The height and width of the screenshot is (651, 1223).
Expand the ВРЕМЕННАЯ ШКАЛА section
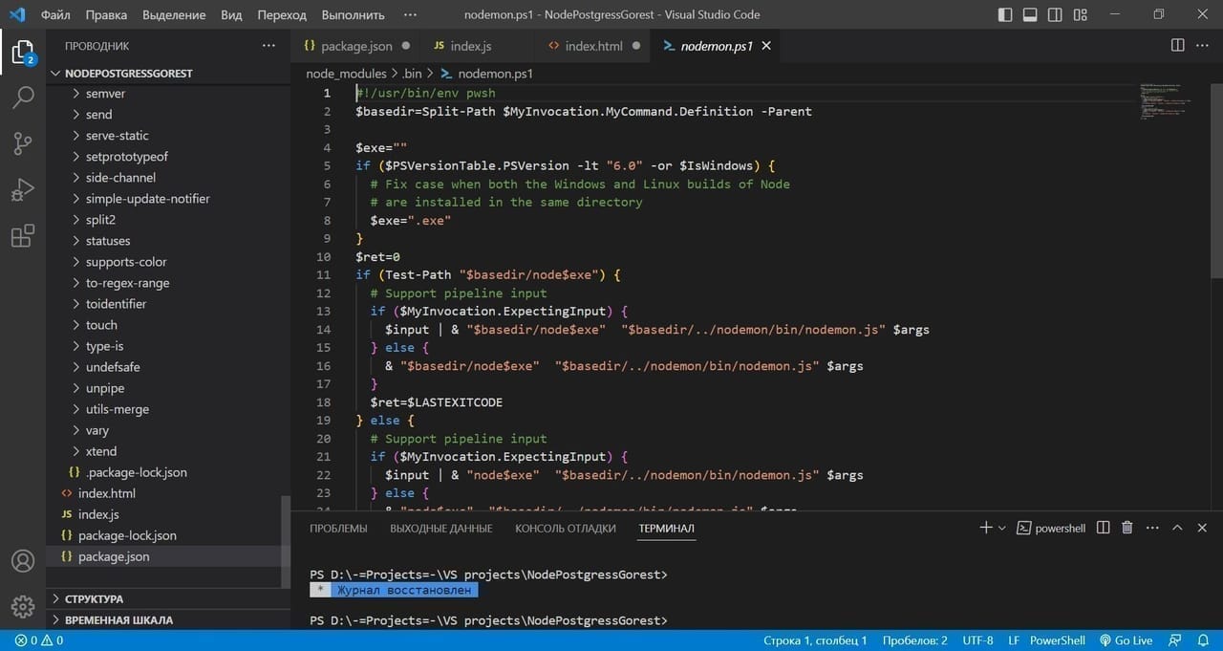[x=118, y=619]
